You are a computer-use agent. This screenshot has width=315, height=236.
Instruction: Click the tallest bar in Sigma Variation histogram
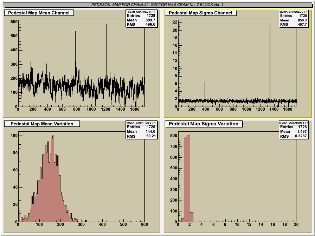[188, 179]
